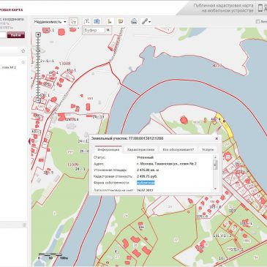This screenshot has width=267, height=267.
Task: Select the ruler/area measuring icon
Action: pos(110,21)
